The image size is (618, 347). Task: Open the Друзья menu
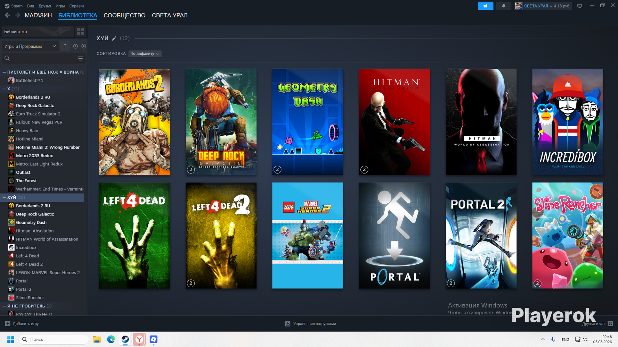point(45,6)
